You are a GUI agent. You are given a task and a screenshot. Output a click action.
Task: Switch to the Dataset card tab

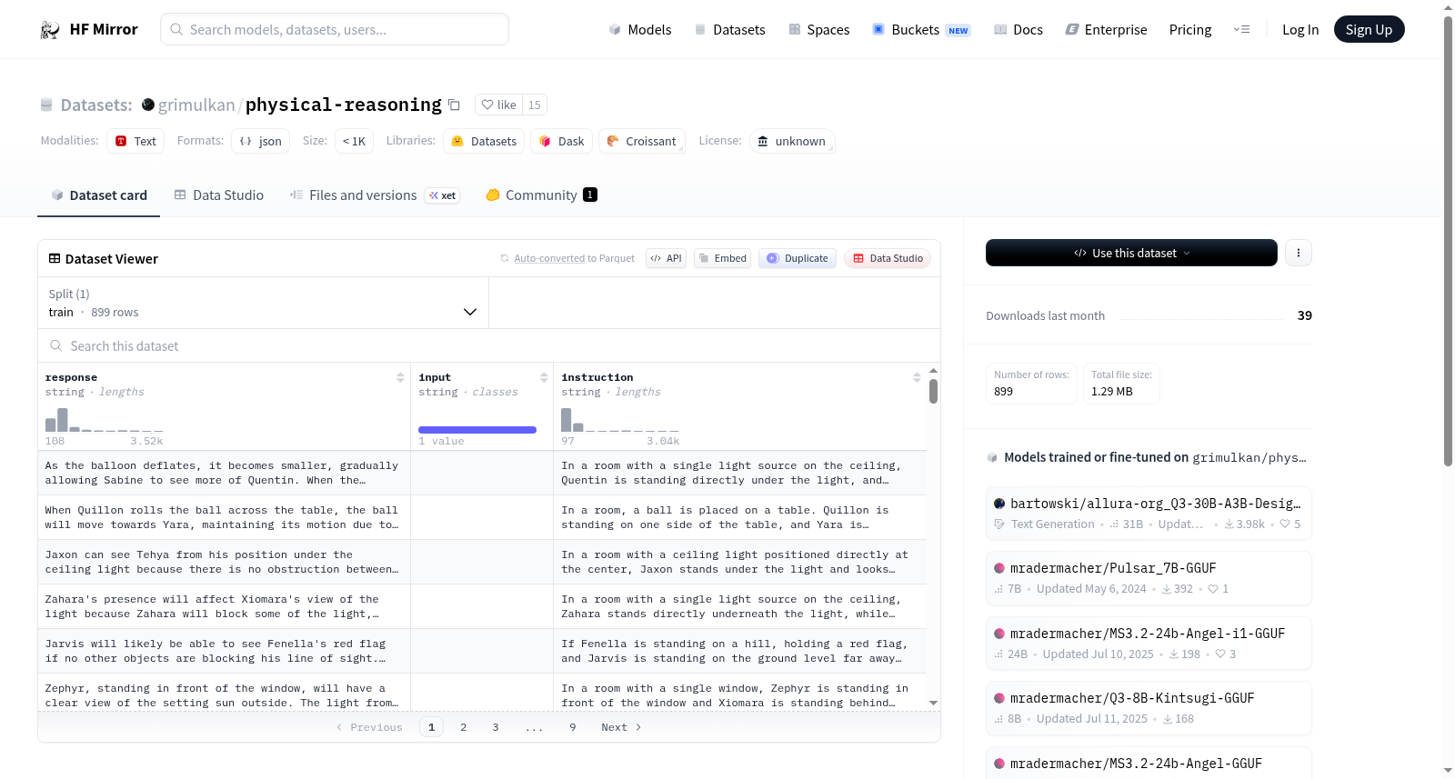coord(99,195)
